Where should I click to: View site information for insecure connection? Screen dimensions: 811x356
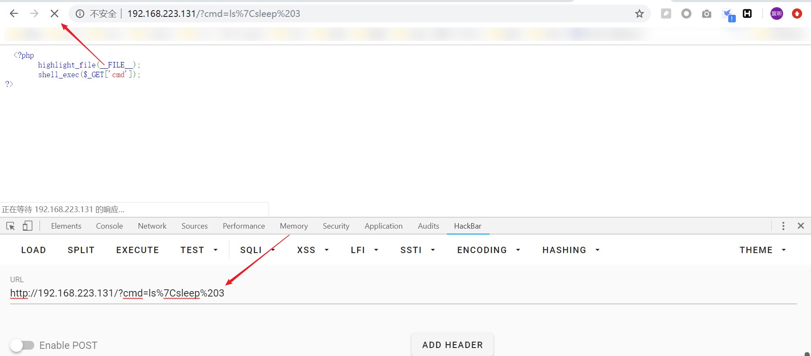coord(80,13)
